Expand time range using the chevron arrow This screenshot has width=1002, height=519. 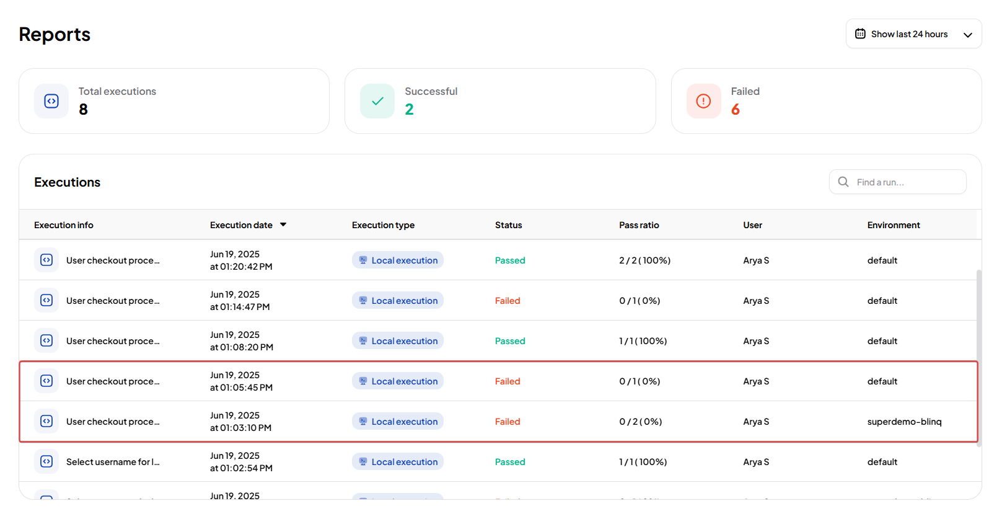[x=967, y=35]
